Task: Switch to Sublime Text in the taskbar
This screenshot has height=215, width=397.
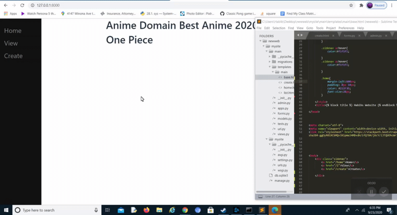Action: click(x=262, y=210)
